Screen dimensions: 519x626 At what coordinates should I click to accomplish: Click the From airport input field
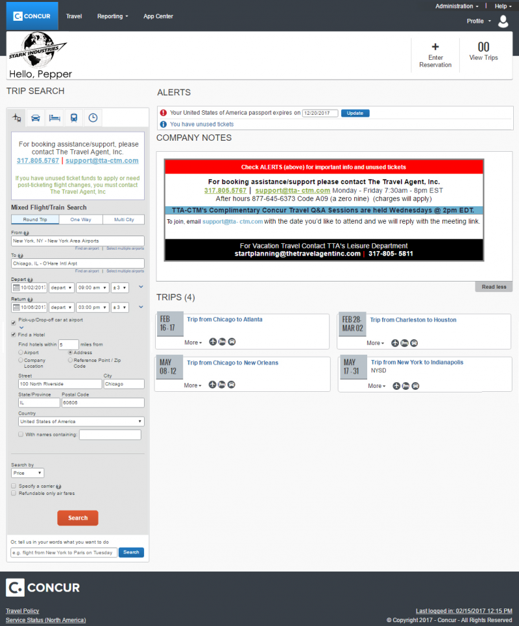click(78, 241)
